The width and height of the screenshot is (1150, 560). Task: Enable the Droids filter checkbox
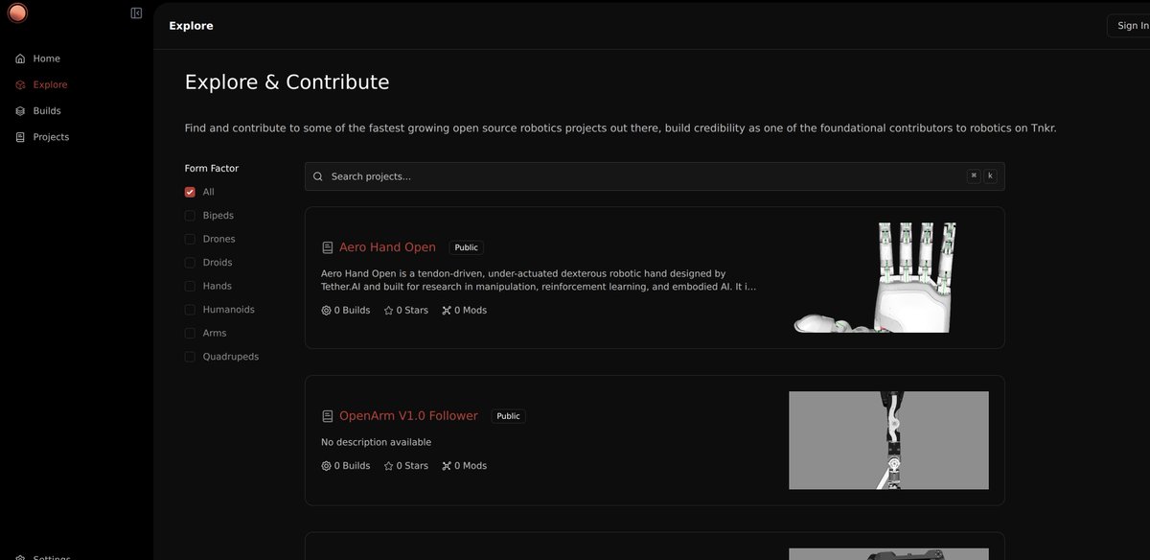(190, 263)
